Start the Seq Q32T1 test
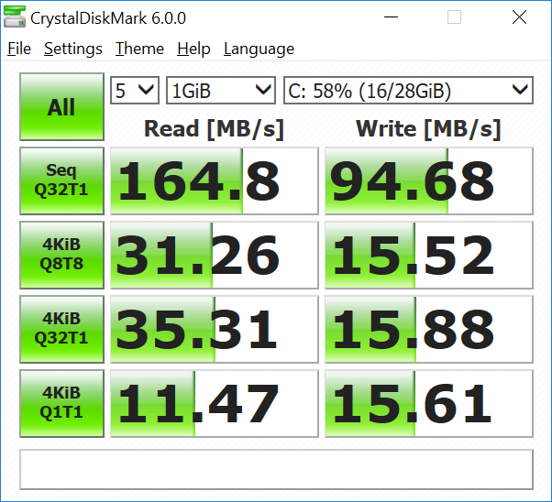552x502 pixels. tap(62, 180)
